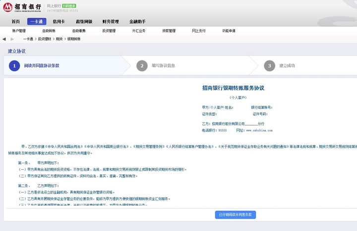Click the China Merchants Bank logo
Screen dimensions: 357x231
click(x=22, y=7)
